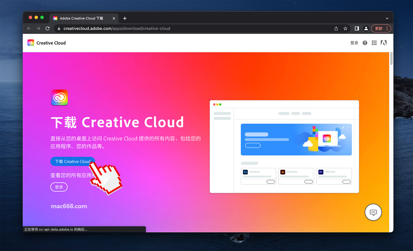Click the status bar cc-api-data.adobe.io message

point(56,229)
